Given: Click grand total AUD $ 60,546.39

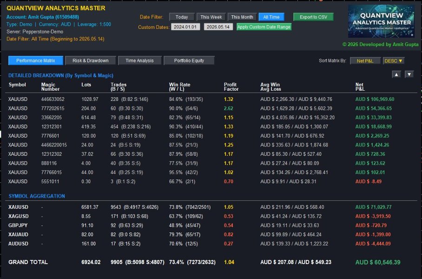Looking at the screenshot, I should coord(377,263).
